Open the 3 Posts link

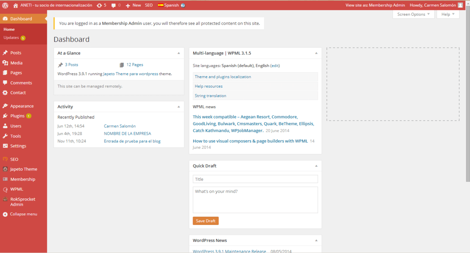pos(71,65)
